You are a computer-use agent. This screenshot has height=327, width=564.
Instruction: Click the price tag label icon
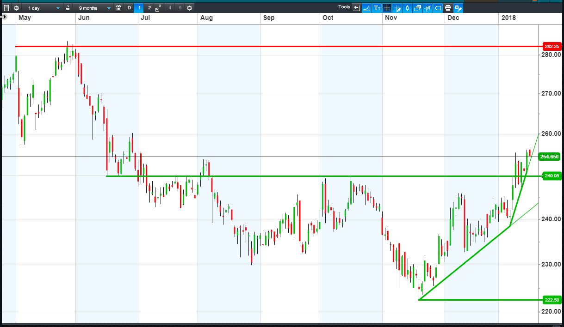coord(438,8)
